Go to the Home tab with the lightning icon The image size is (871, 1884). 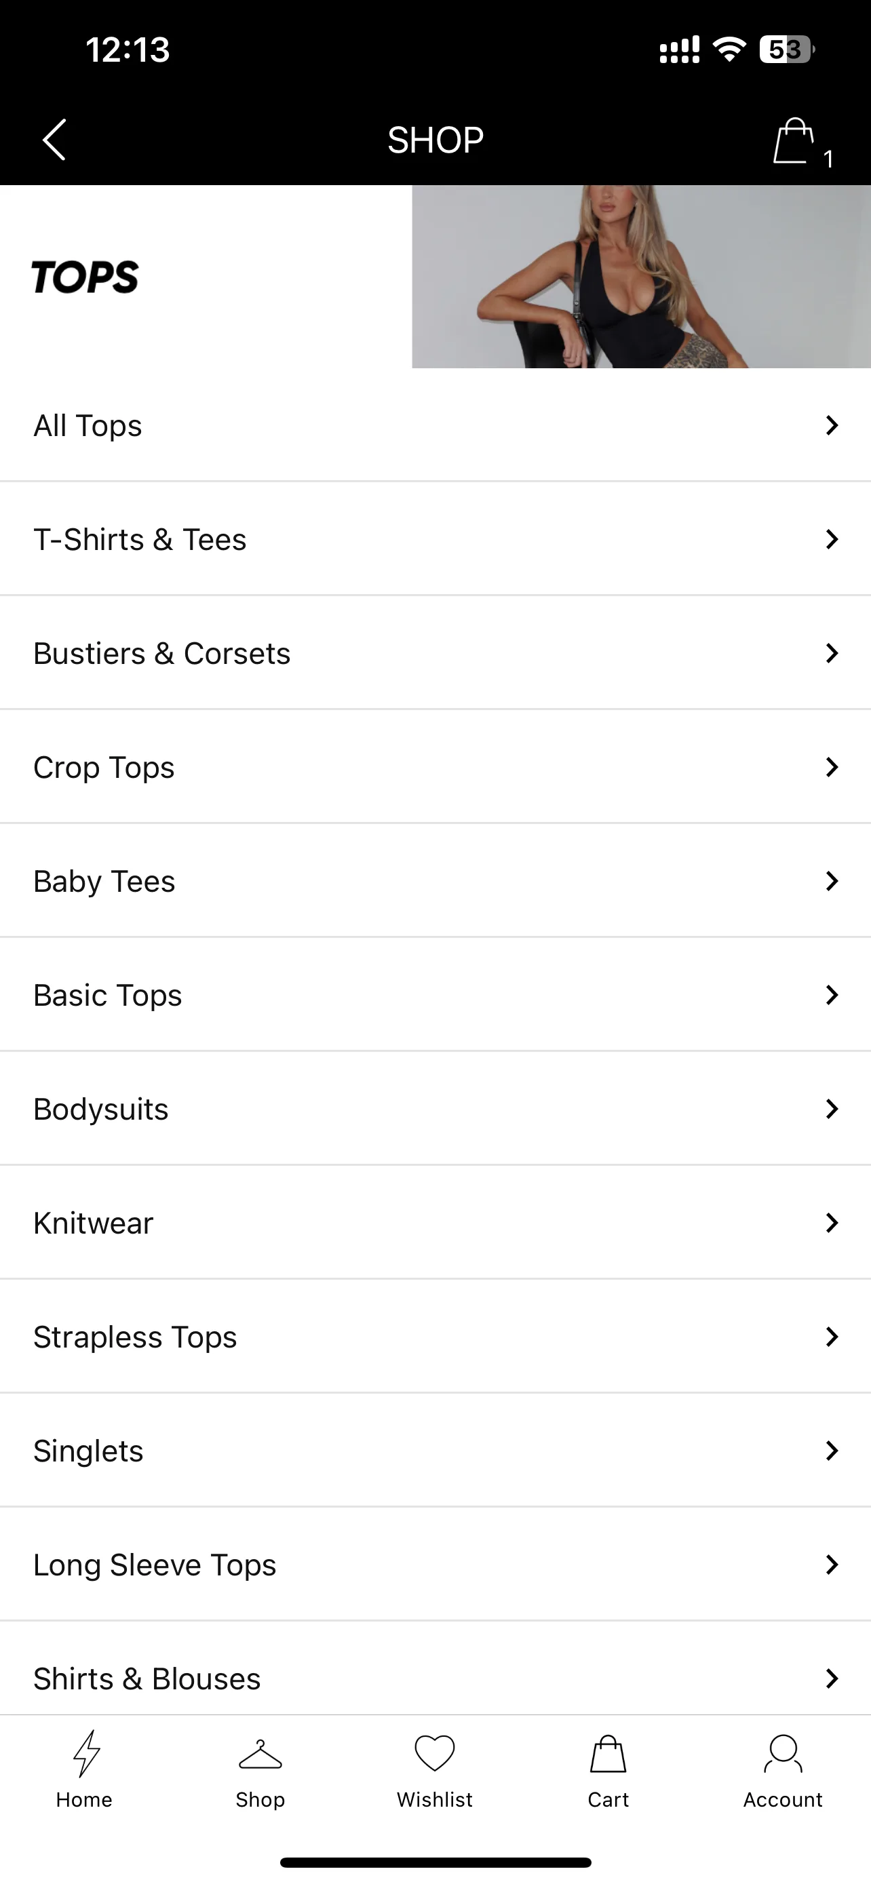[x=85, y=1770]
